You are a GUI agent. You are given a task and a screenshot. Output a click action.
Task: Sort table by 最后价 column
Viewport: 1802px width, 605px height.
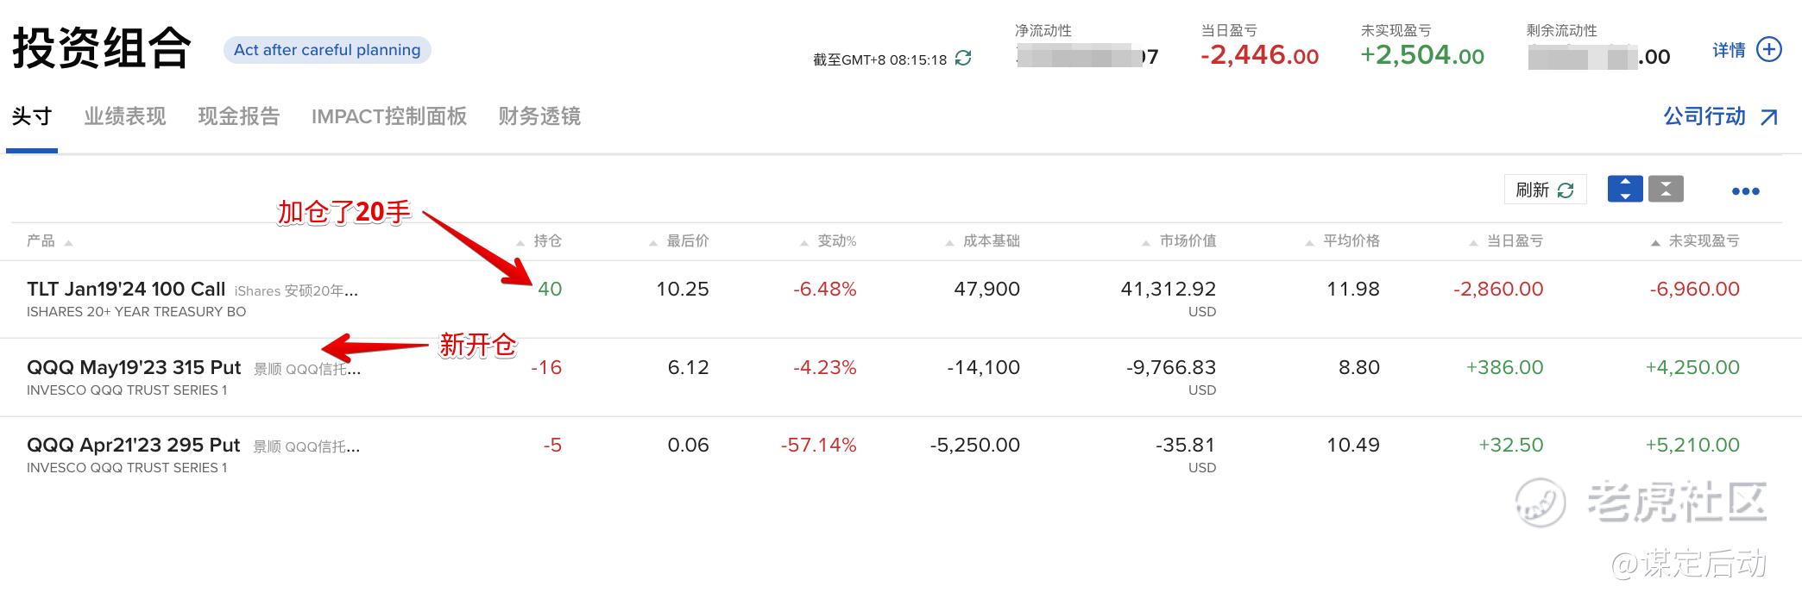tap(687, 241)
